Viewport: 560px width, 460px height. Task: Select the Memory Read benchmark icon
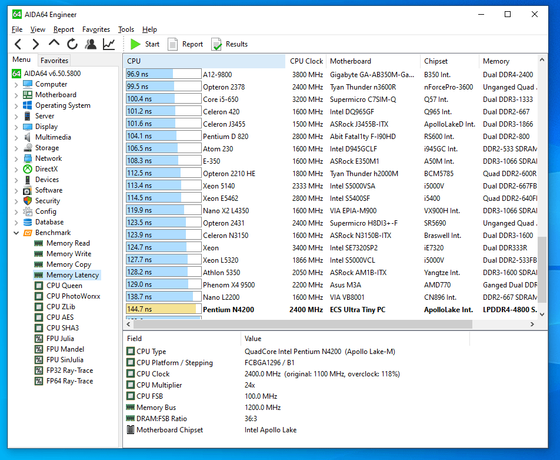39,243
